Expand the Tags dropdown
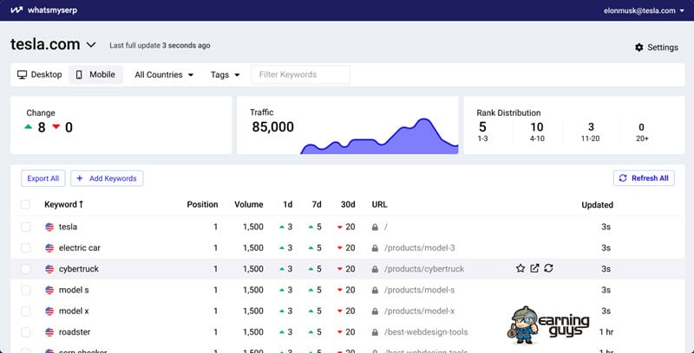 tap(225, 74)
